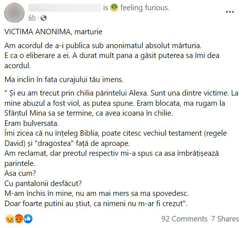244x228 pixels.
Task: Click the blue Like reaction icon
Action: click(x=28, y=219)
